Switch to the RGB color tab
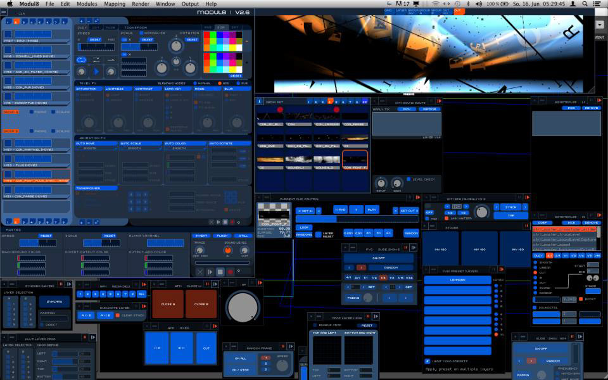Viewport: 608px width, 380px height. pyautogui.click(x=208, y=27)
